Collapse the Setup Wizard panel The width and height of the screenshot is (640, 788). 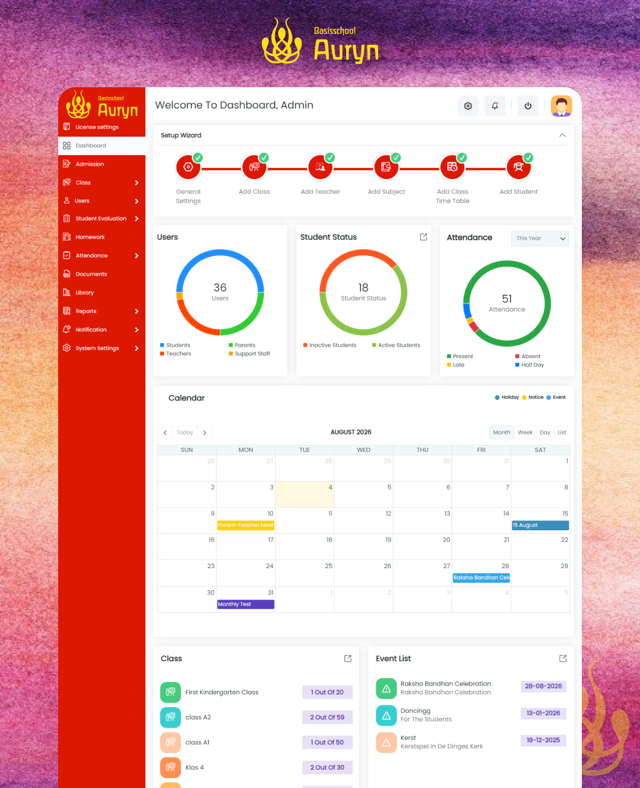point(562,135)
